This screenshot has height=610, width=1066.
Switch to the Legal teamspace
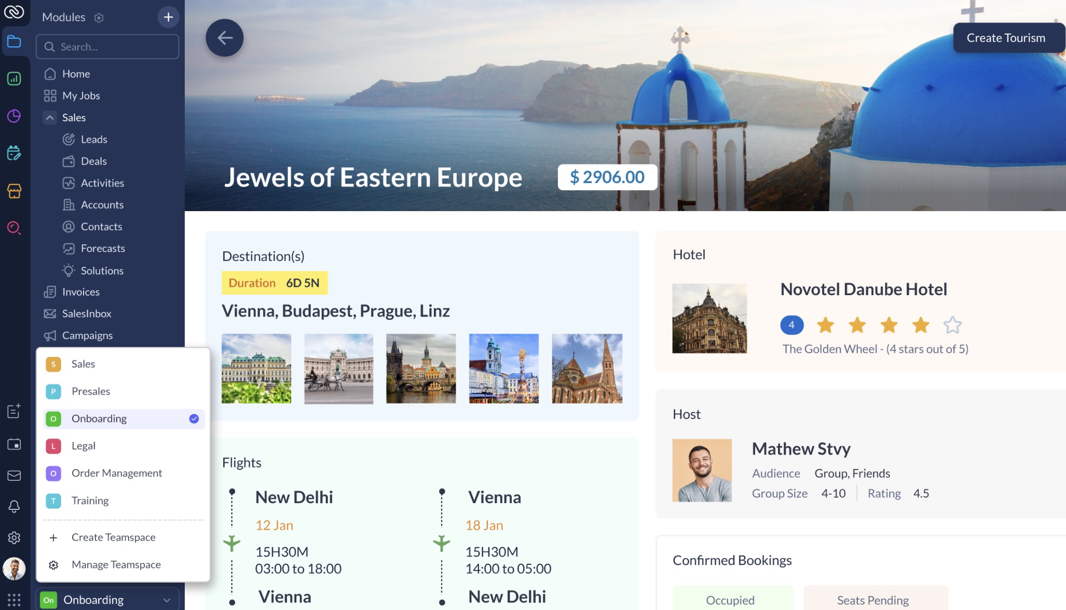pos(124,446)
